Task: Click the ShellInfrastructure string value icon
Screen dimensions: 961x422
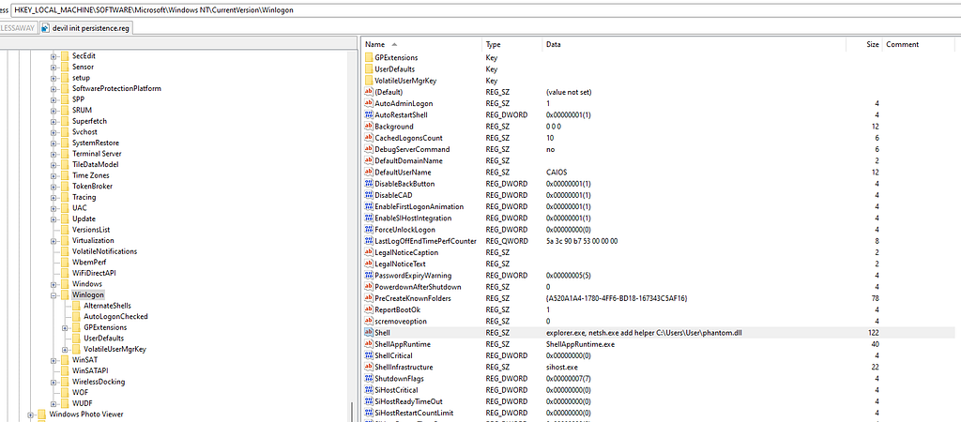Action: 368,367
